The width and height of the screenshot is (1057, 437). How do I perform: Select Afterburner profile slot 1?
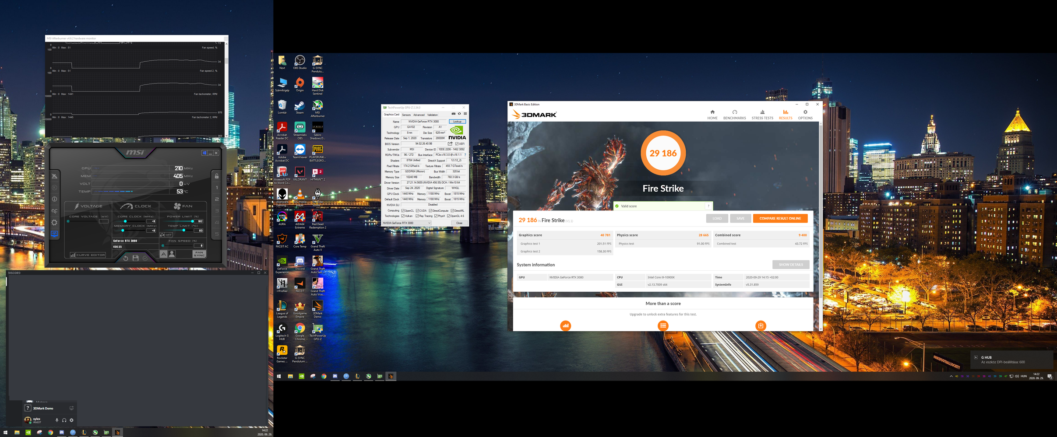point(217,188)
